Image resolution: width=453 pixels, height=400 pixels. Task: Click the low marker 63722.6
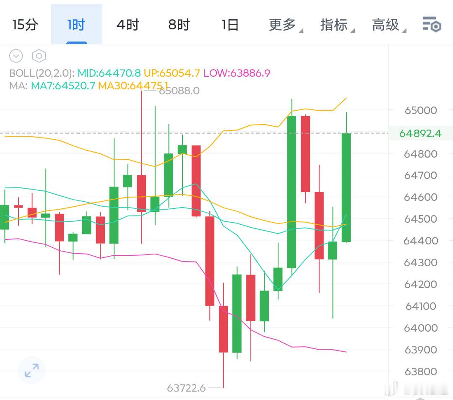(x=186, y=388)
